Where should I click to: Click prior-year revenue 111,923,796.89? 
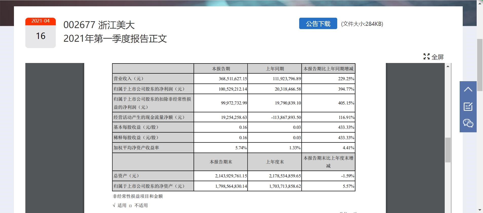(x=287, y=79)
